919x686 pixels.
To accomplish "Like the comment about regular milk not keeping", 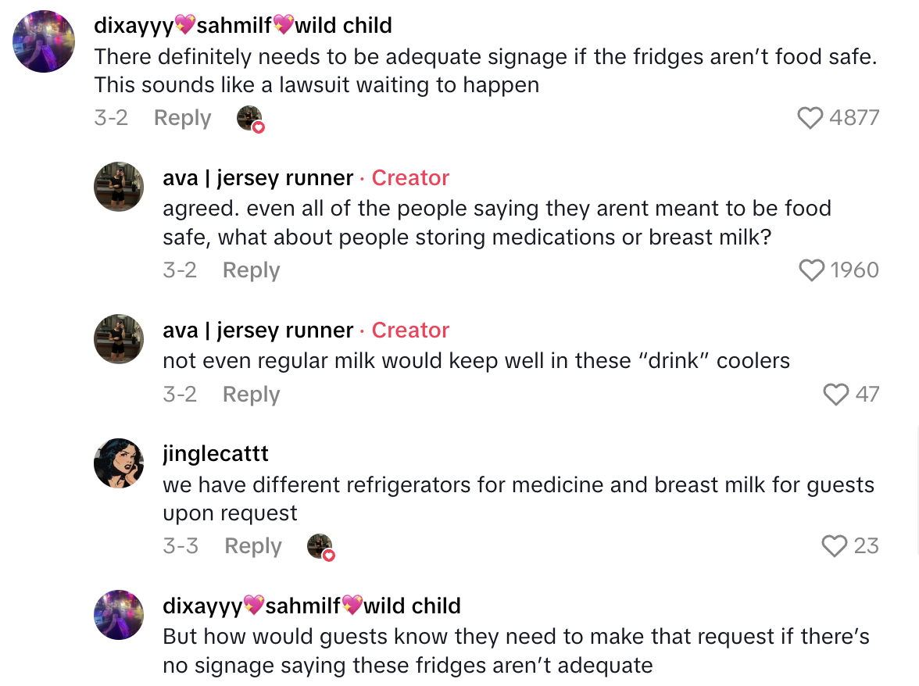I will point(838,394).
